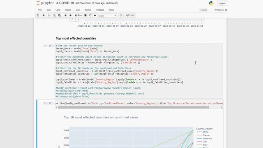
Task: Click the 'Top most effected countries' heading
Action: pos(76,38)
